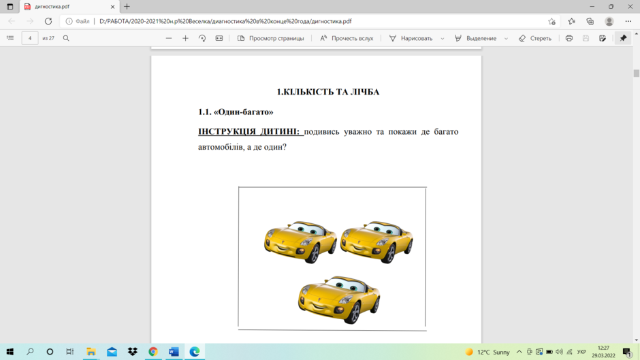Switch to the дигностика.pdf tab

pyautogui.click(x=69, y=7)
